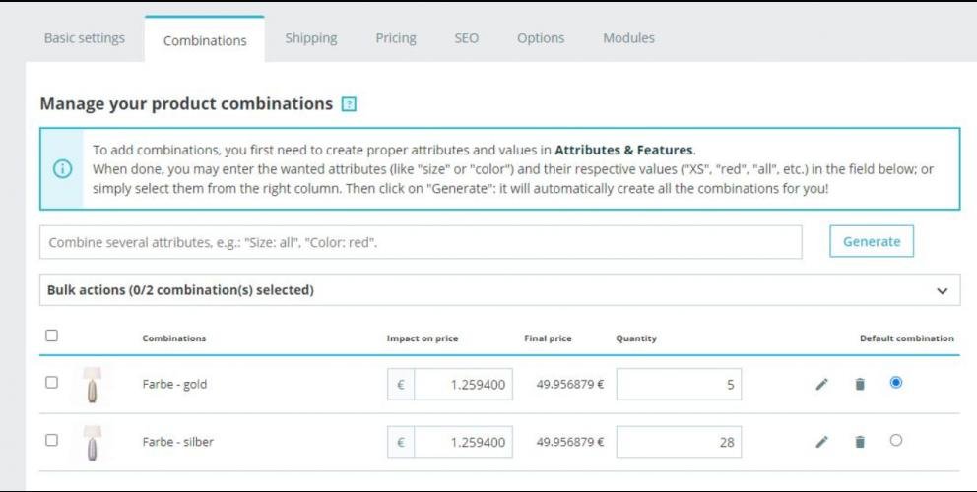This screenshot has height=492, width=977.
Task: Click the impact on price field for Farbe - gold
Action: coord(464,385)
